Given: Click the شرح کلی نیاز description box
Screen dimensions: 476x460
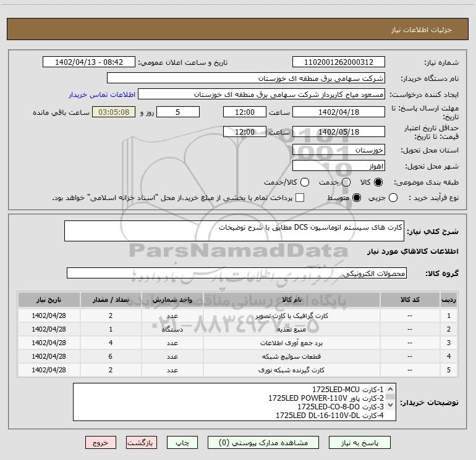Looking at the screenshot, I should 234,231.
